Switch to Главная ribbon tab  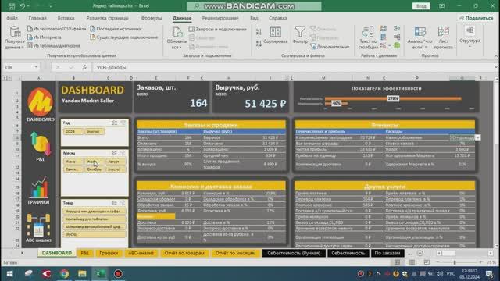pyautogui.click(x=37, y=18)
